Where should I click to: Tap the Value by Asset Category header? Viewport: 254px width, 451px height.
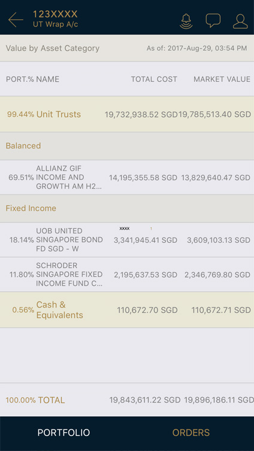tap(53, 48)
